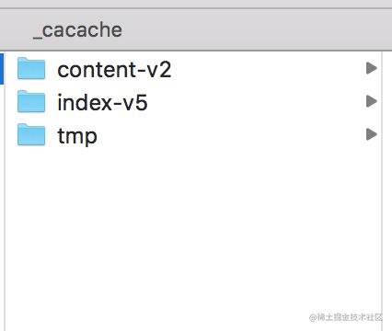Click the left column border line
The width and height of the screenshot is (392, 331).
pyautogui.click(x=5, y=190)
